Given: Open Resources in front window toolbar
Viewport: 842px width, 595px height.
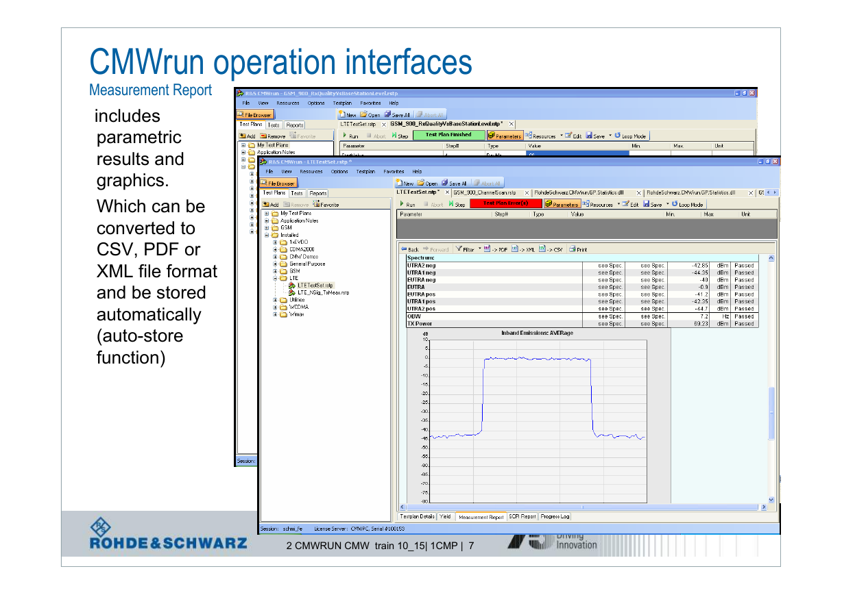Looking at the screenshot, I should pos(597,204).
